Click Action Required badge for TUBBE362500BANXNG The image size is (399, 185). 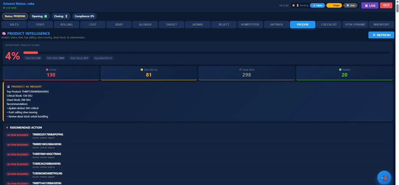pos(18,164)
